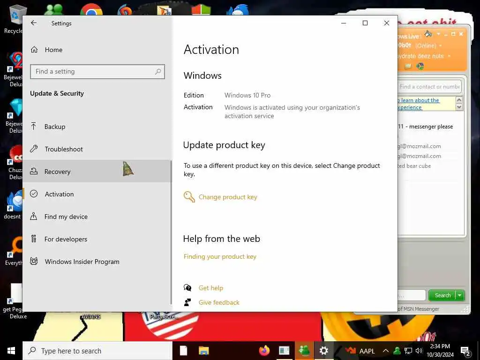Open Firefox from the taskbar

point(264,351)
